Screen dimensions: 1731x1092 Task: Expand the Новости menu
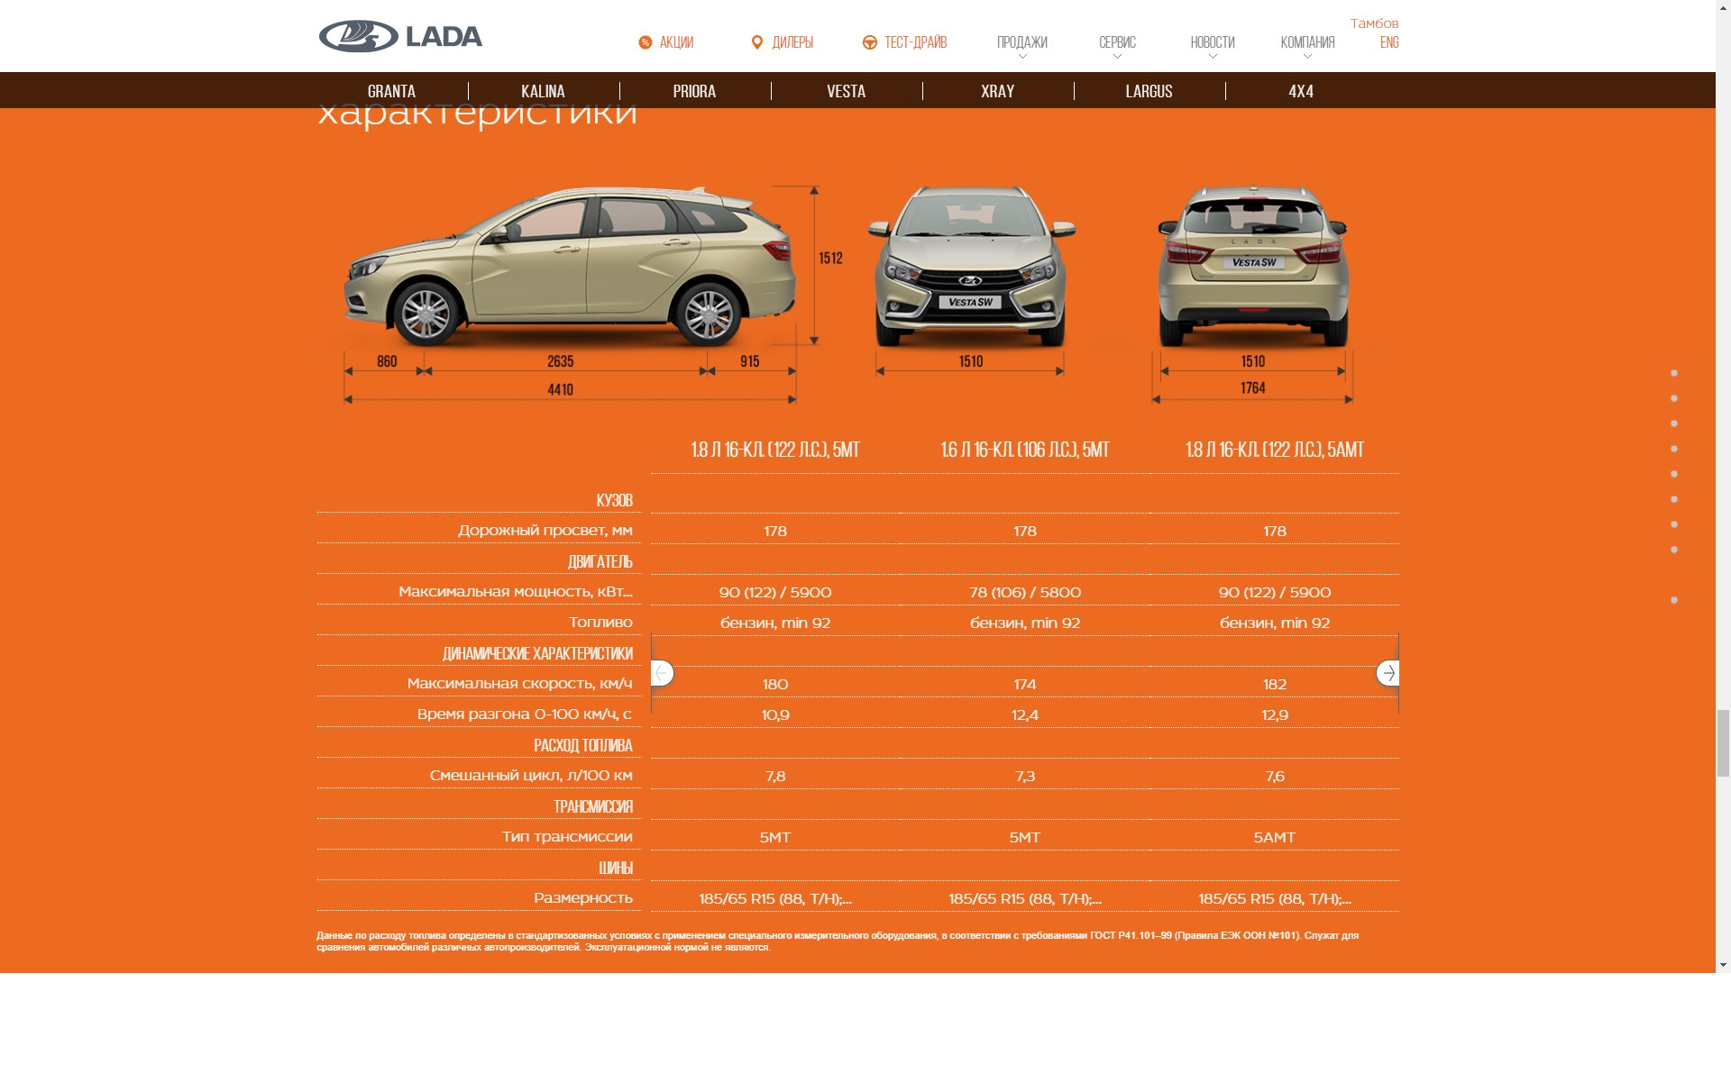[x=1213, y=42]
